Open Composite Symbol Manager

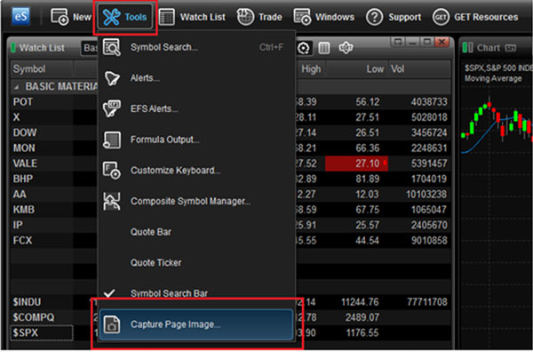pos(196,202)
